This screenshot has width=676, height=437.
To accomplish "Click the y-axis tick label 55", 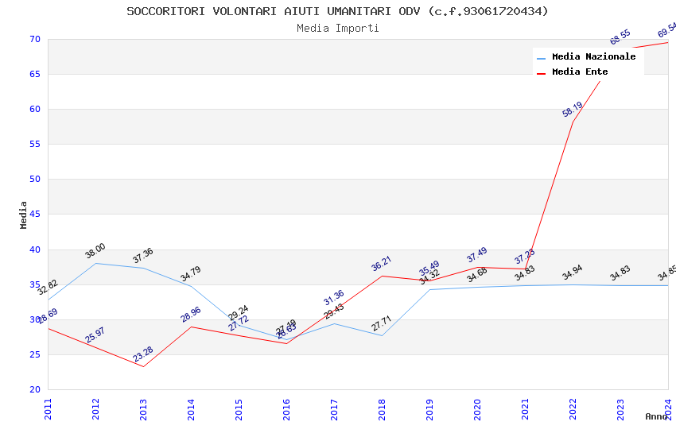I will [35, 145].
